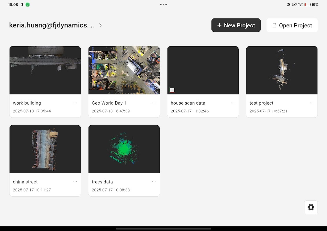Open china street thumbnail
The image size is (327, 231).
45,149
